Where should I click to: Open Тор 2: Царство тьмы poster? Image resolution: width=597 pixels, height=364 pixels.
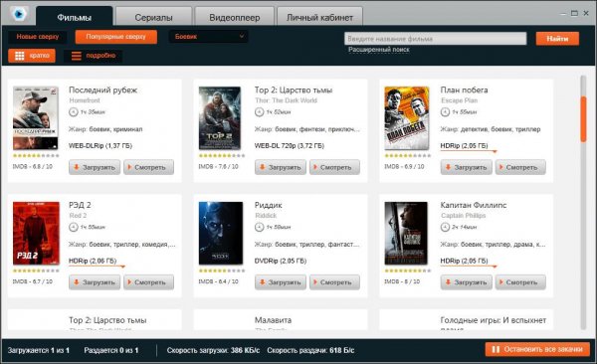tap(220, 118)
